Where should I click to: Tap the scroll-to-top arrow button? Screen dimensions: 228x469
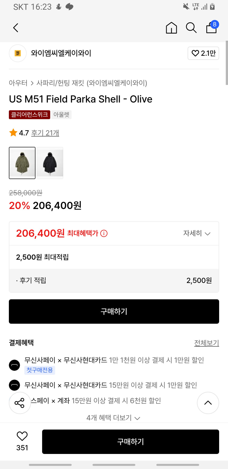[x=208, y=403]
